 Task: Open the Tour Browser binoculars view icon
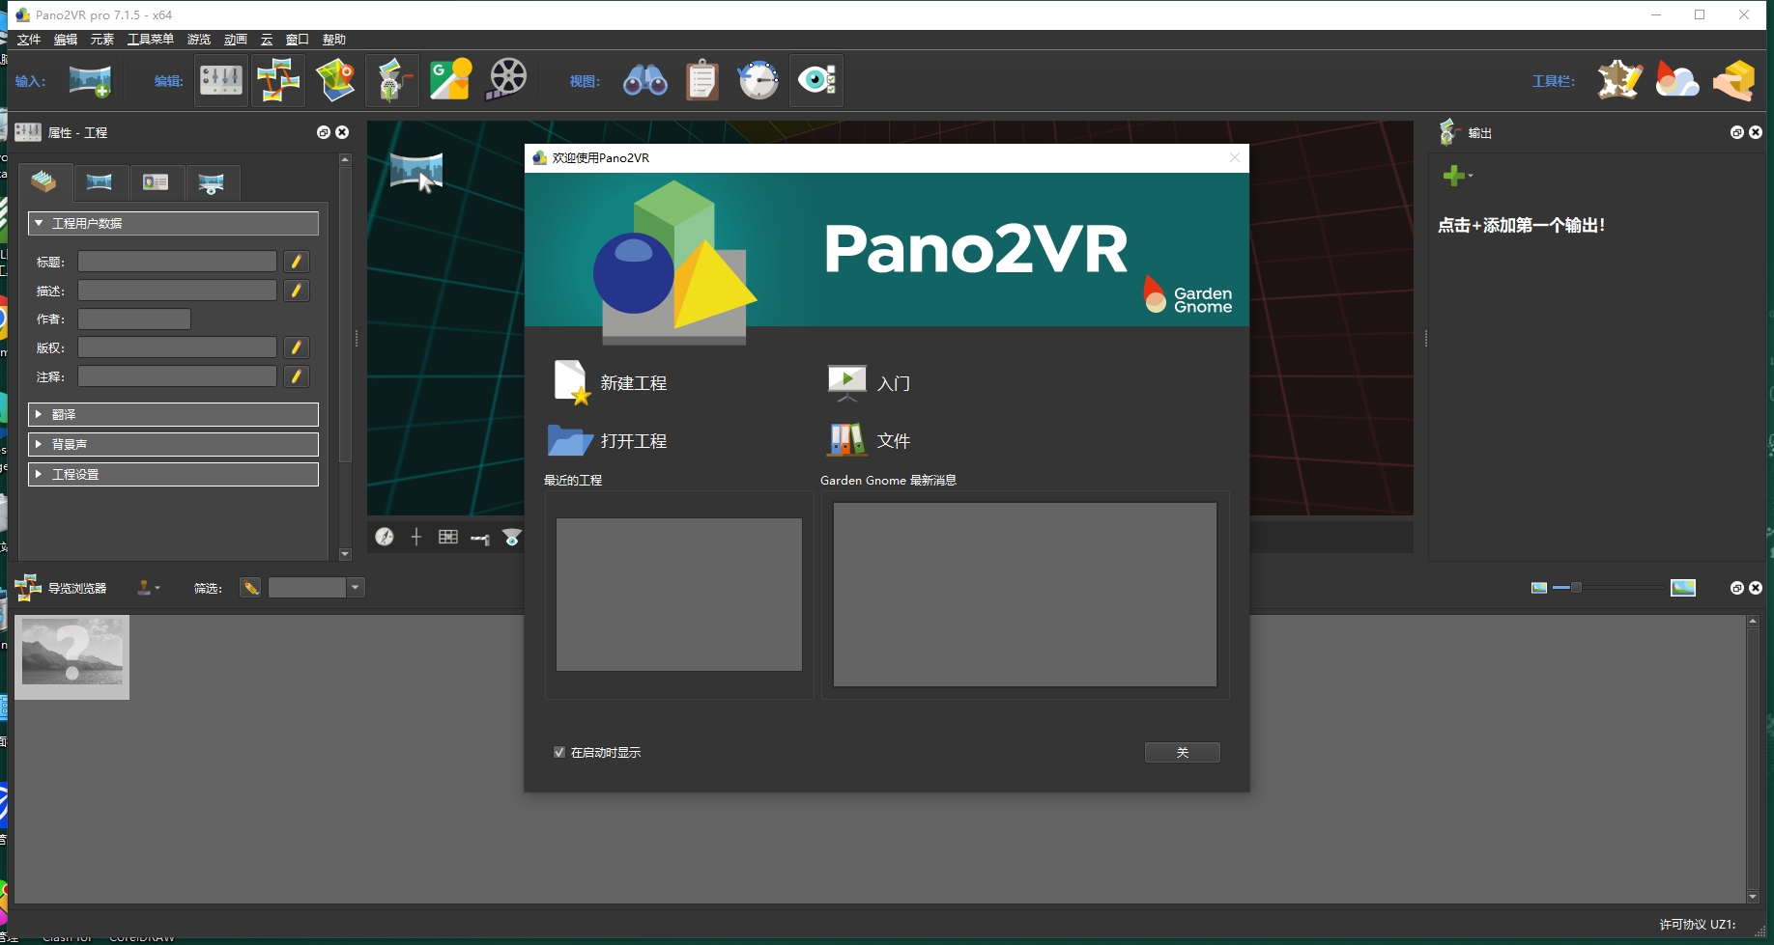click(645, 81)
